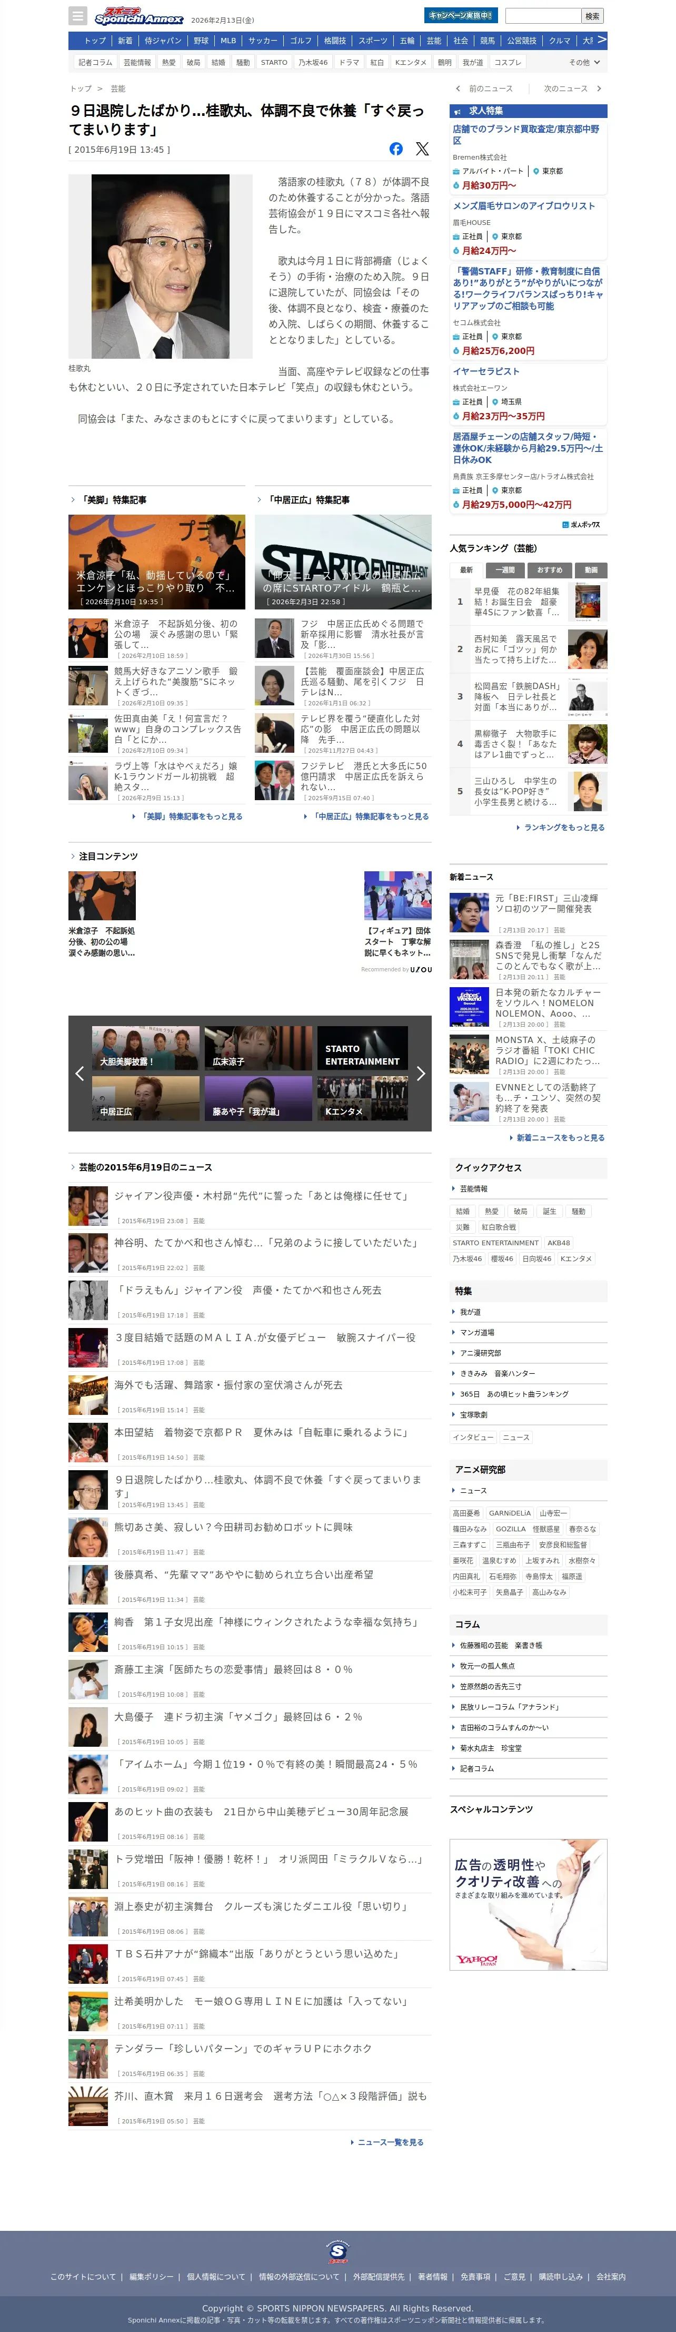Open carousel tile 大胆美脚披露！

(146, 1048)
